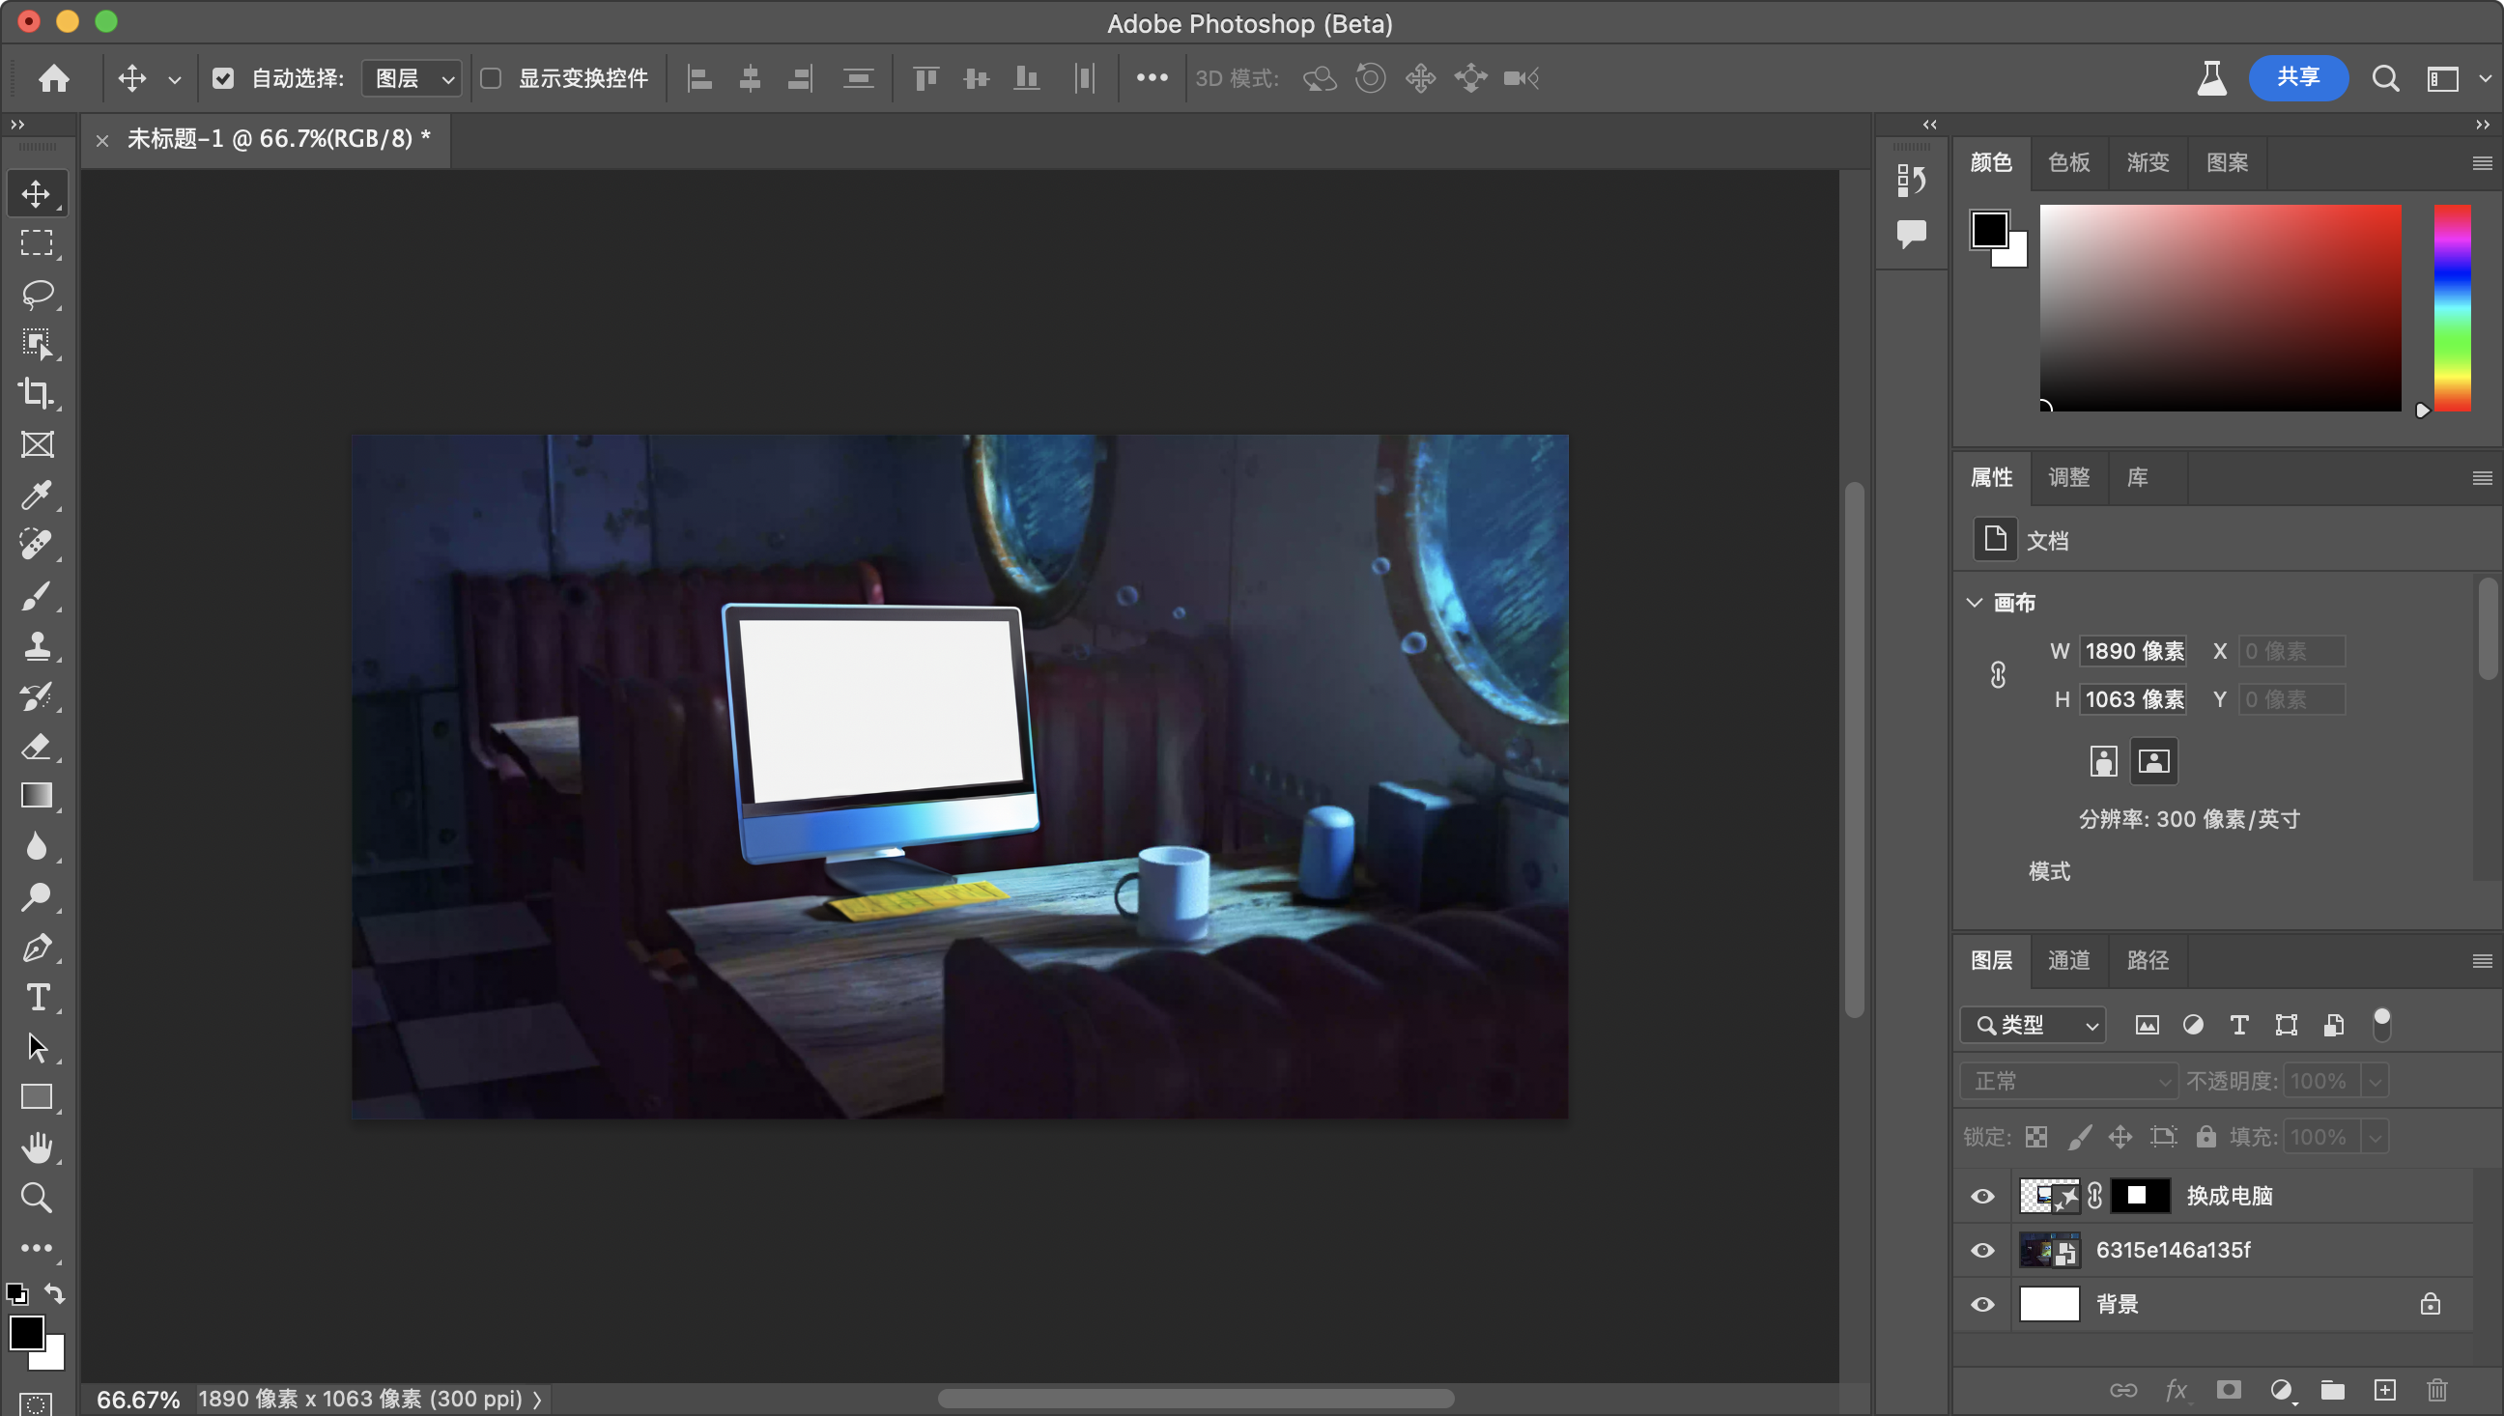Click the foreground color swatch in 颜色 panel
The height and width of the screenshot is (1416, 2504).
(1989, 230)
